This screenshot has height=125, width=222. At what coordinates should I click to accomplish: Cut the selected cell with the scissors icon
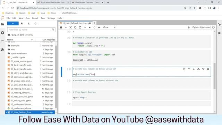click(70, 27)
